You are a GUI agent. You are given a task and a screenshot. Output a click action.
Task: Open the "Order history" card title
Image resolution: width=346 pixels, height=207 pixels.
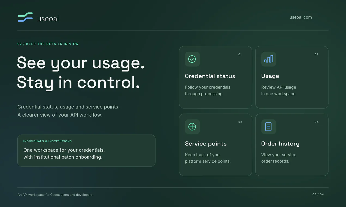pos(280,144)
